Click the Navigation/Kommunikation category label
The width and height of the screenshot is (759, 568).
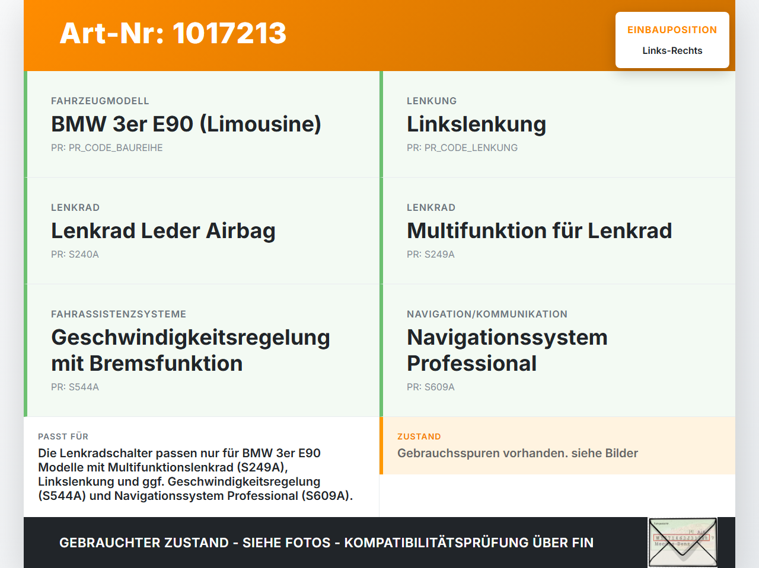pos(487,314)
